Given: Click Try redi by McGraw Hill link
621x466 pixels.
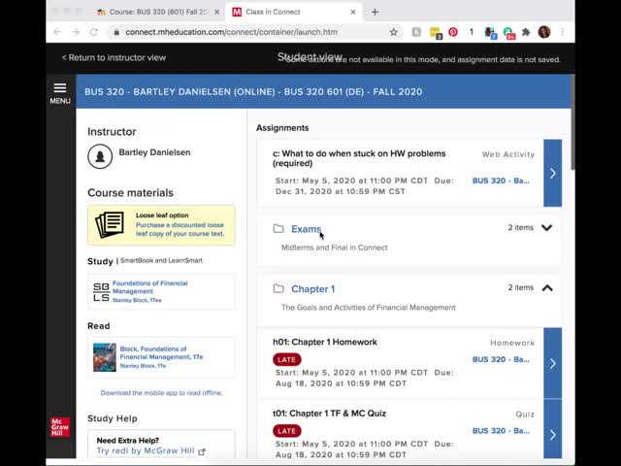Looking at the screenshot, I should click(146, 451).
